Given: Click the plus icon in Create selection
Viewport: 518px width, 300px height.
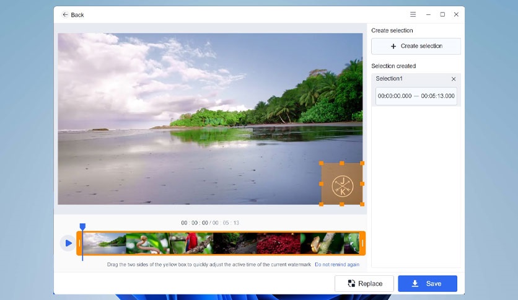Looking at the screenshot, I should (393, 46).
